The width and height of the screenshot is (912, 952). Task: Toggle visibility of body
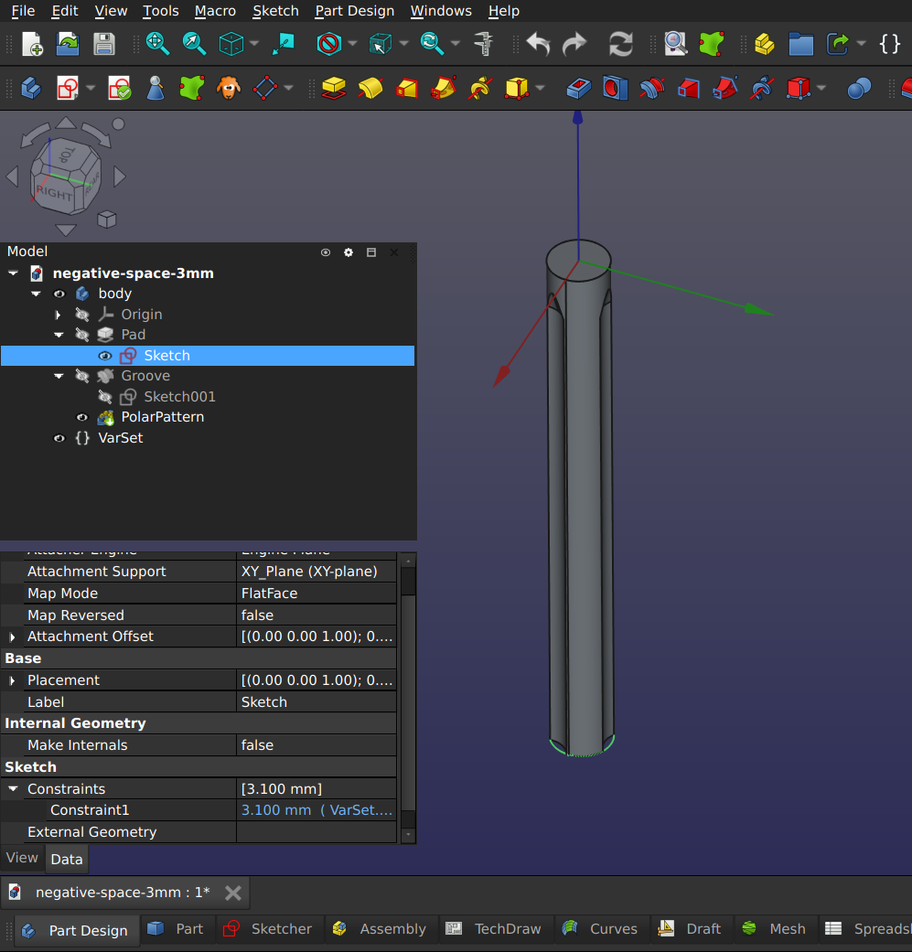[59, 294]
